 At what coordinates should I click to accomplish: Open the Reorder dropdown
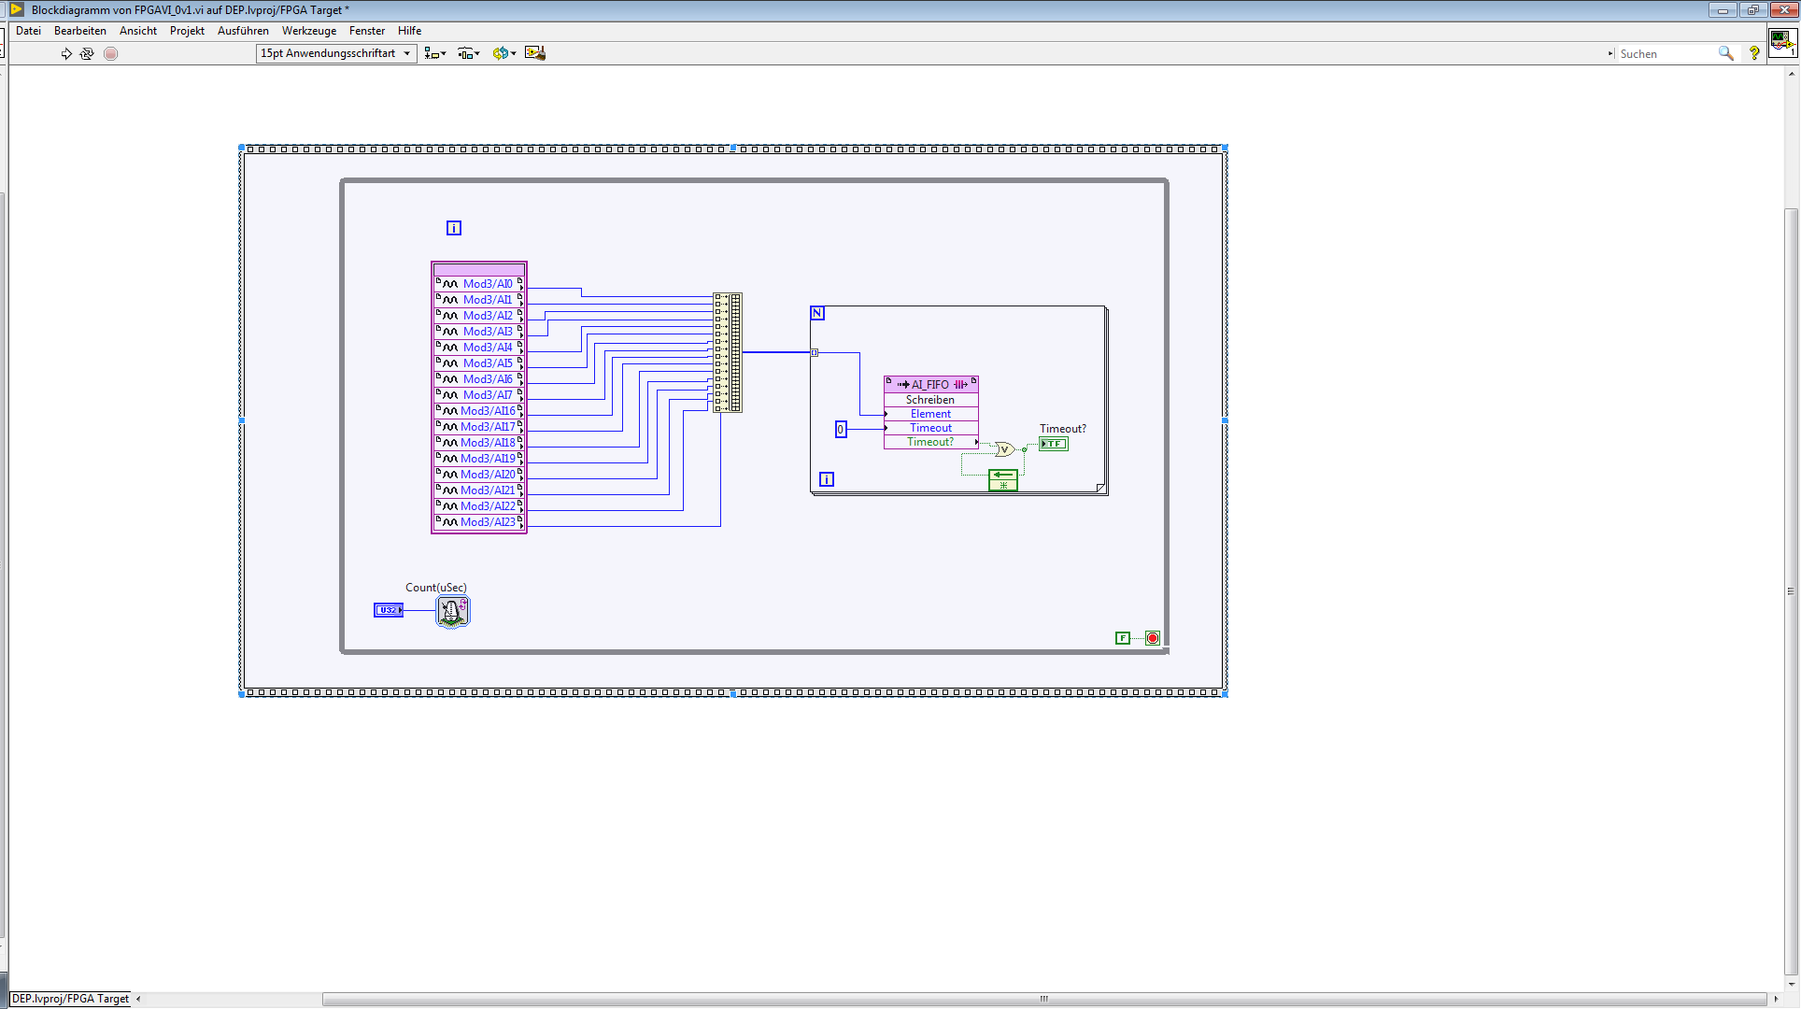click(x=504, y=53)
